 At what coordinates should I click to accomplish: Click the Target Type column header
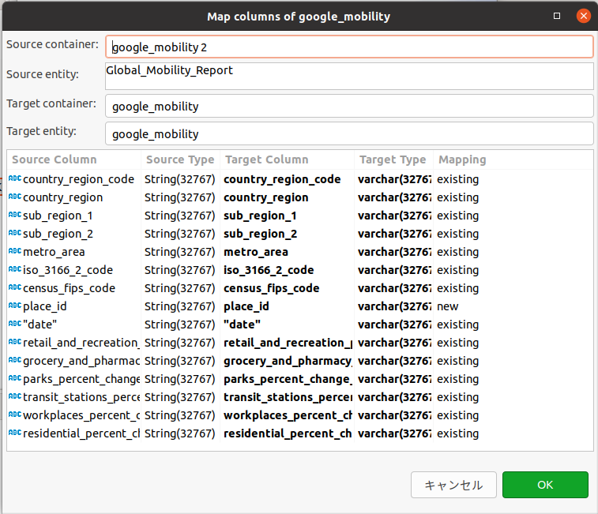click(393, 159)
